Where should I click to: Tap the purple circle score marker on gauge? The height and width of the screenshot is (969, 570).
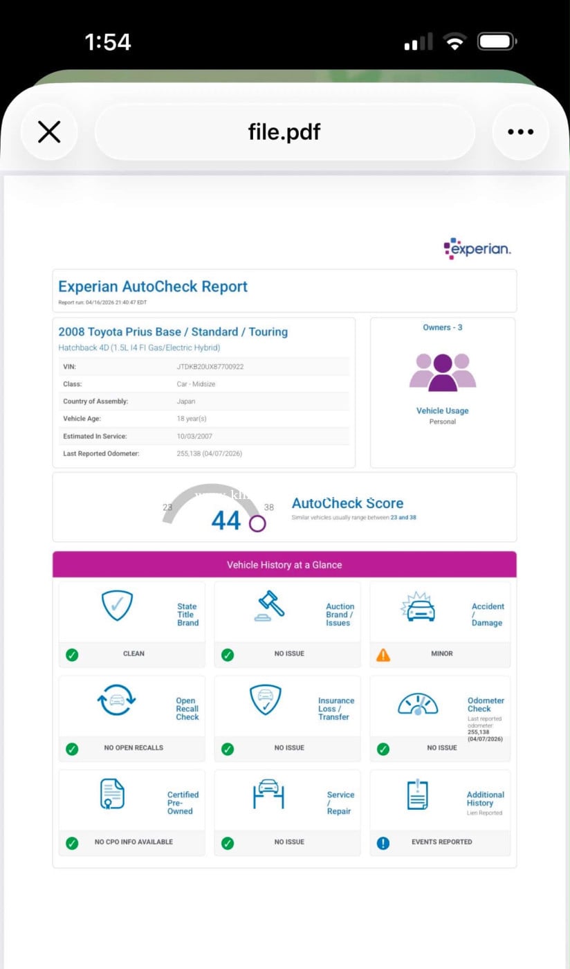click(257, 523)
